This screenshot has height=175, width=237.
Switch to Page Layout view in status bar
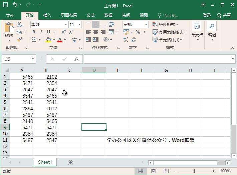pyautogui.click(x=153, y=171)
